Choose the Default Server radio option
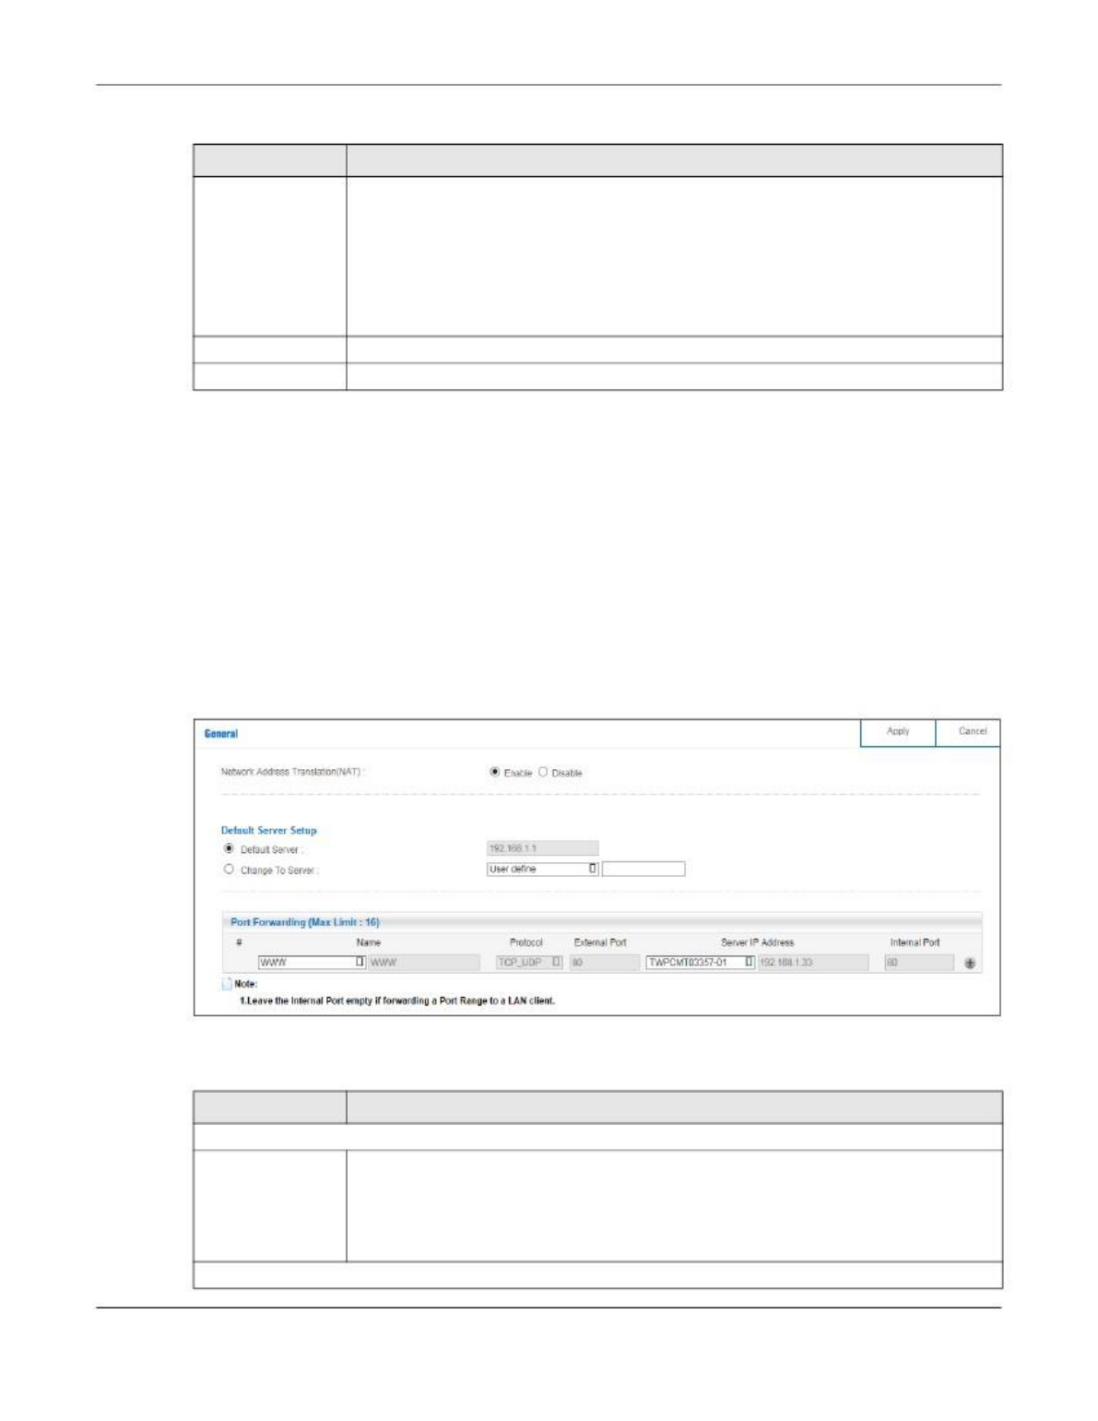Viewport: 1098px width, 1421px height. pos(230,848)
